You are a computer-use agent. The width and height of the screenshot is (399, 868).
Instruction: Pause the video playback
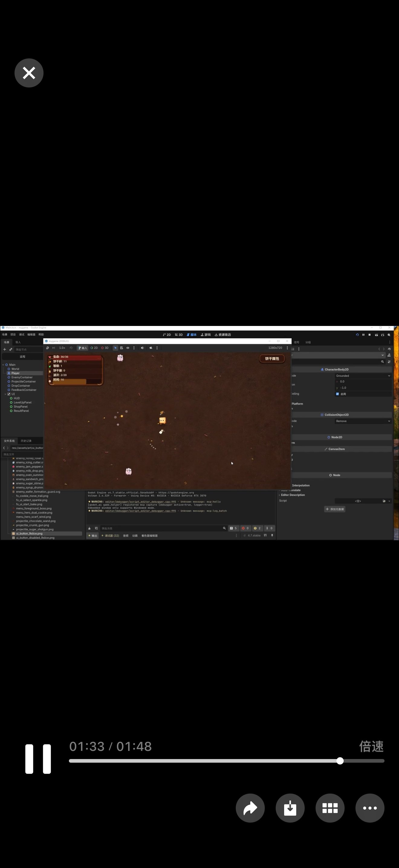[x=38, y=759]
